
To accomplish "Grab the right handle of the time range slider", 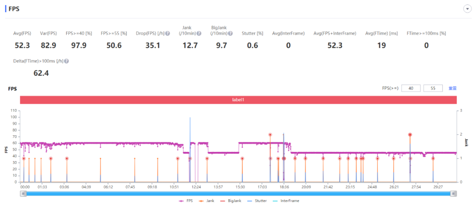I will 453,194.
